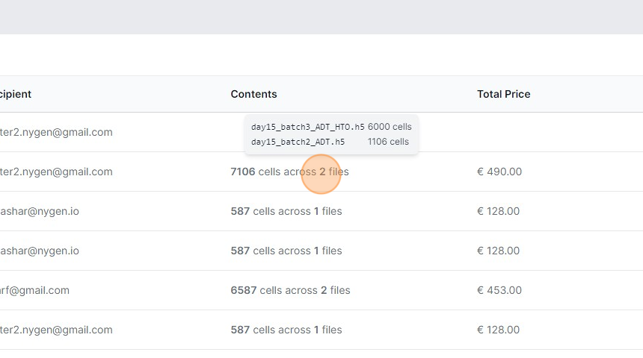
Task: Select 587 cells entry in first ashar@nygen.io row
Action: [286, 211]
